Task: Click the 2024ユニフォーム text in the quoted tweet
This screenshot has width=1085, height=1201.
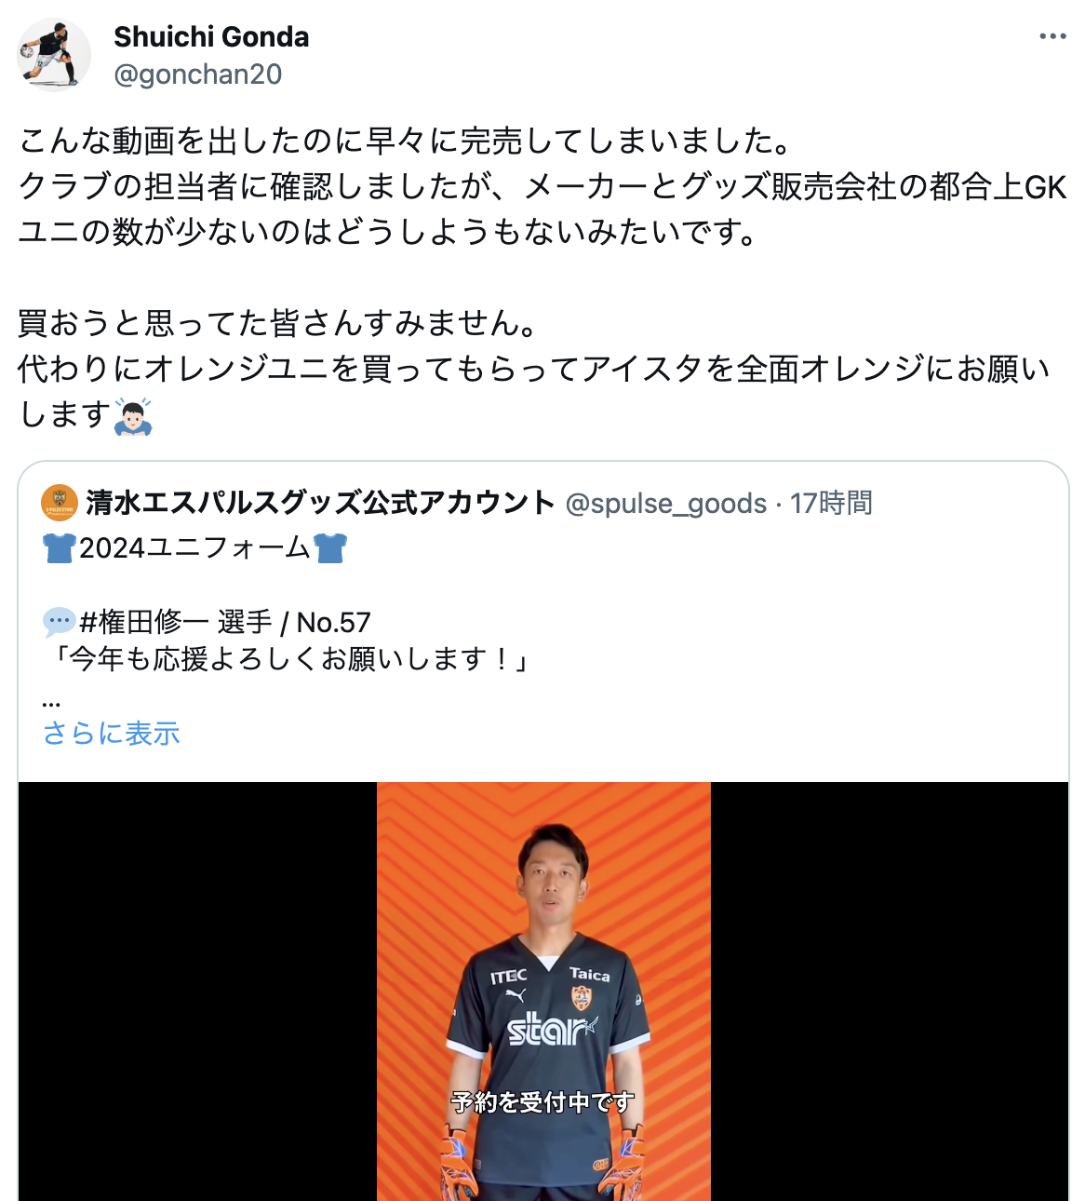Action: tap(194, 547)
